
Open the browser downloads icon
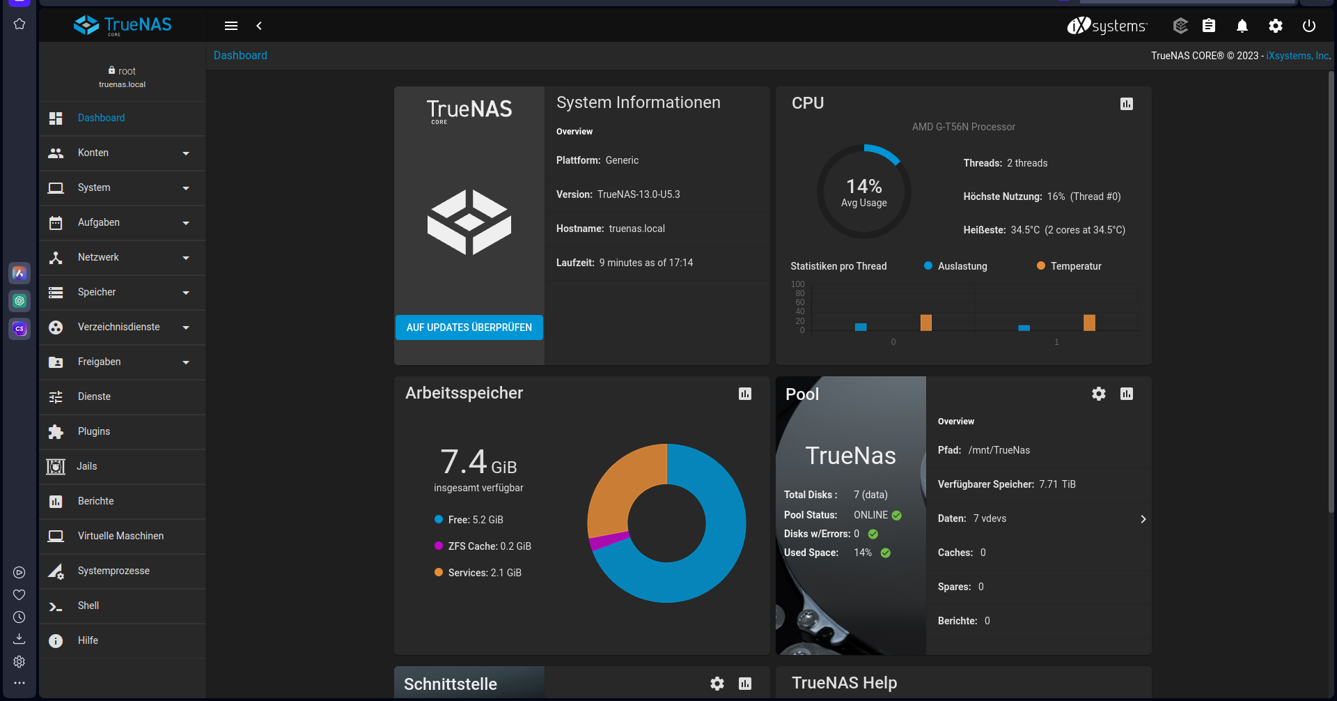click(19, 639)
